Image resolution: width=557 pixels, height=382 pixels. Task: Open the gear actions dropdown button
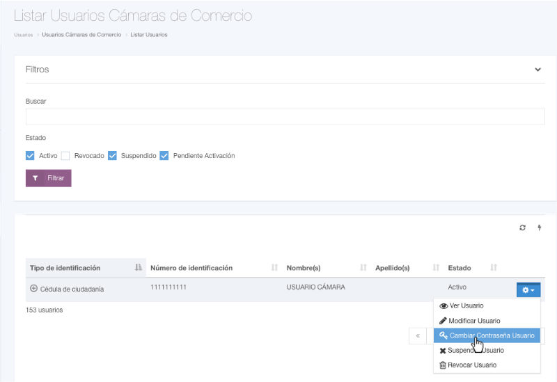coord(528,289)
